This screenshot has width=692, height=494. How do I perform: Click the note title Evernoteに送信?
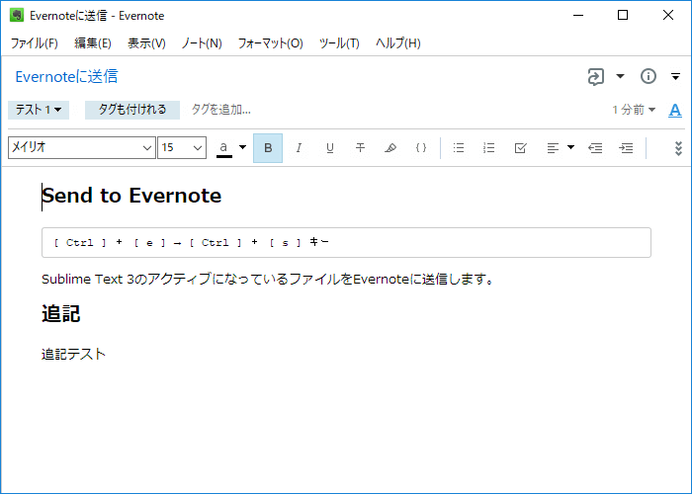click(x=66, y=77)
